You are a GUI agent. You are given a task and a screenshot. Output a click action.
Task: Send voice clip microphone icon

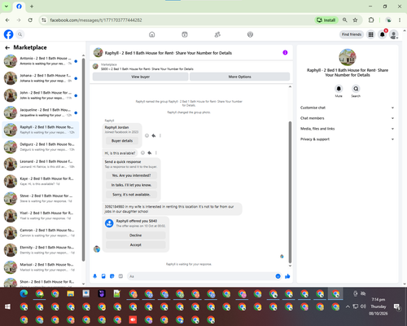pyautogui.click(x=95, y=276)
